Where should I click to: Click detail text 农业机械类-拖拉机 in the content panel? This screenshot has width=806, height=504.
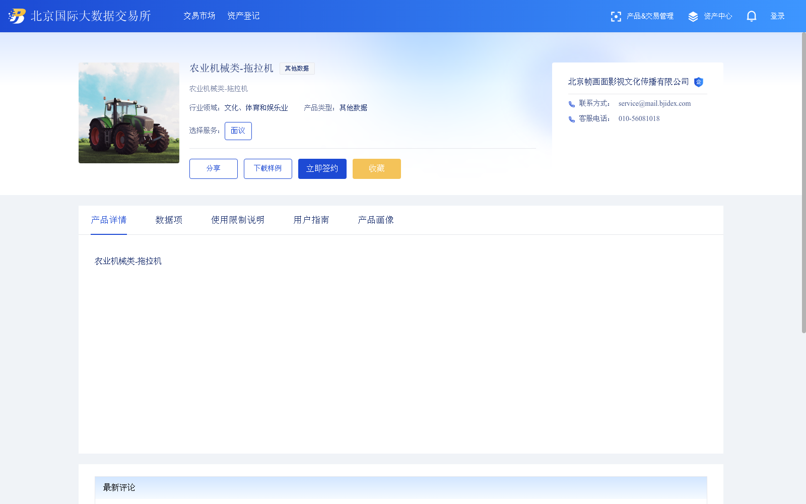[x=128, y=261]
